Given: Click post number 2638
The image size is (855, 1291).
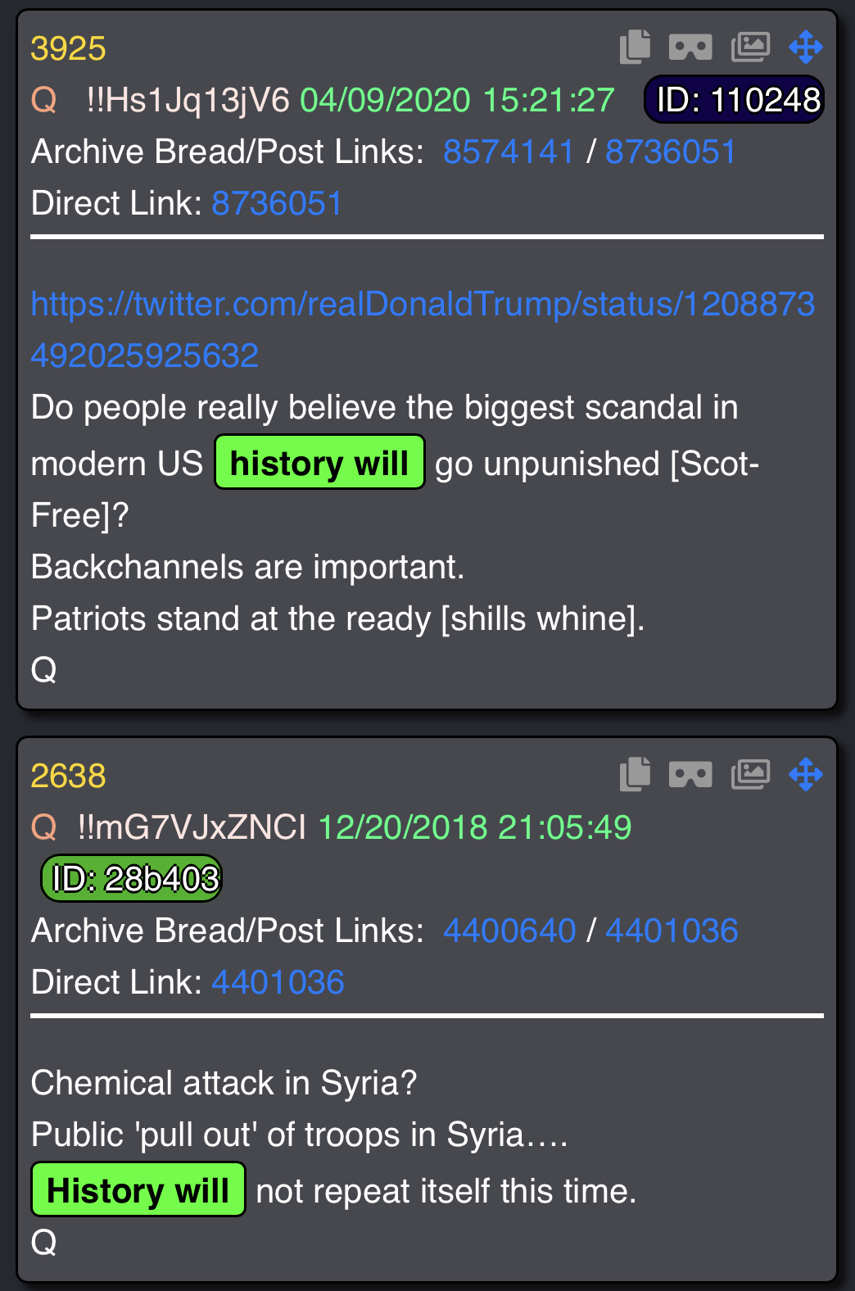Looking at the screenshot, I should coord(68,776).
